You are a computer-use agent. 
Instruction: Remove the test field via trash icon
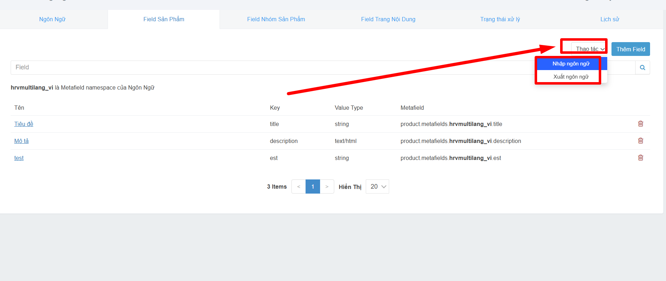pyautogui.click(x=641, y=158)
